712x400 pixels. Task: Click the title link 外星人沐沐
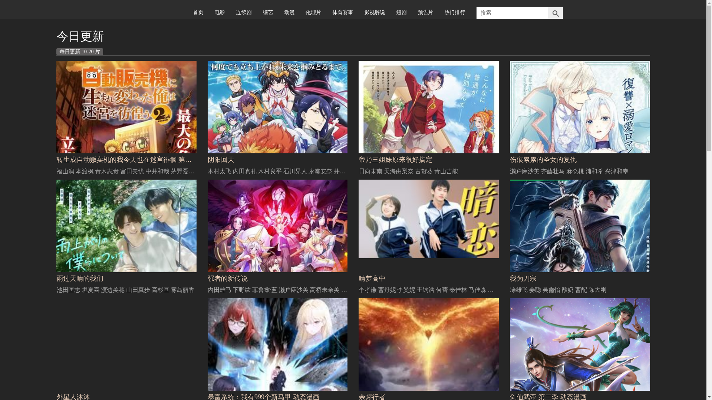[73, 397]
